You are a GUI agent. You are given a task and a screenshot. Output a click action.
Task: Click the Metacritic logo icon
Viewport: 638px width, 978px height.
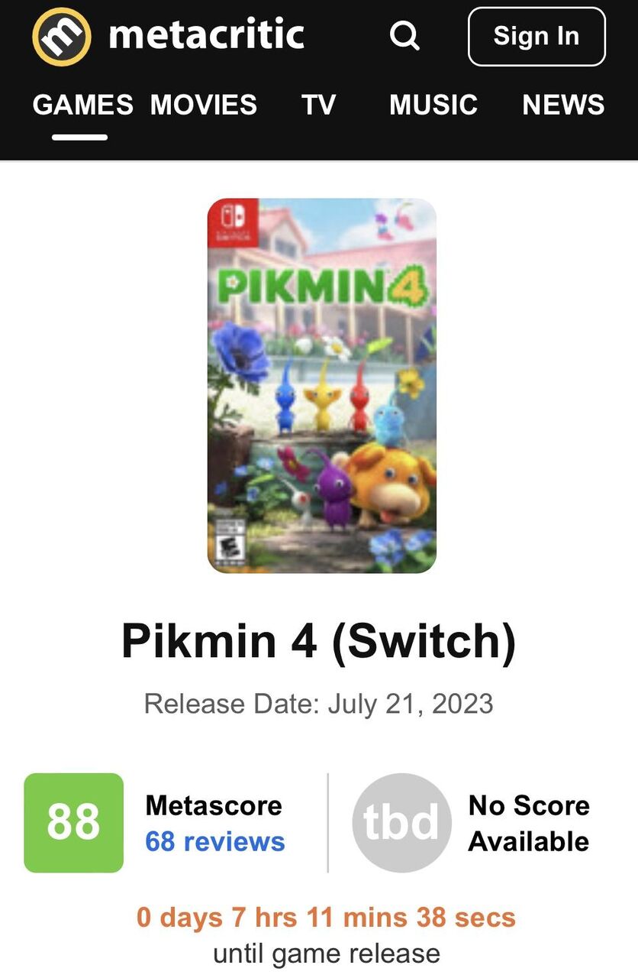click(x=62, y=36)
